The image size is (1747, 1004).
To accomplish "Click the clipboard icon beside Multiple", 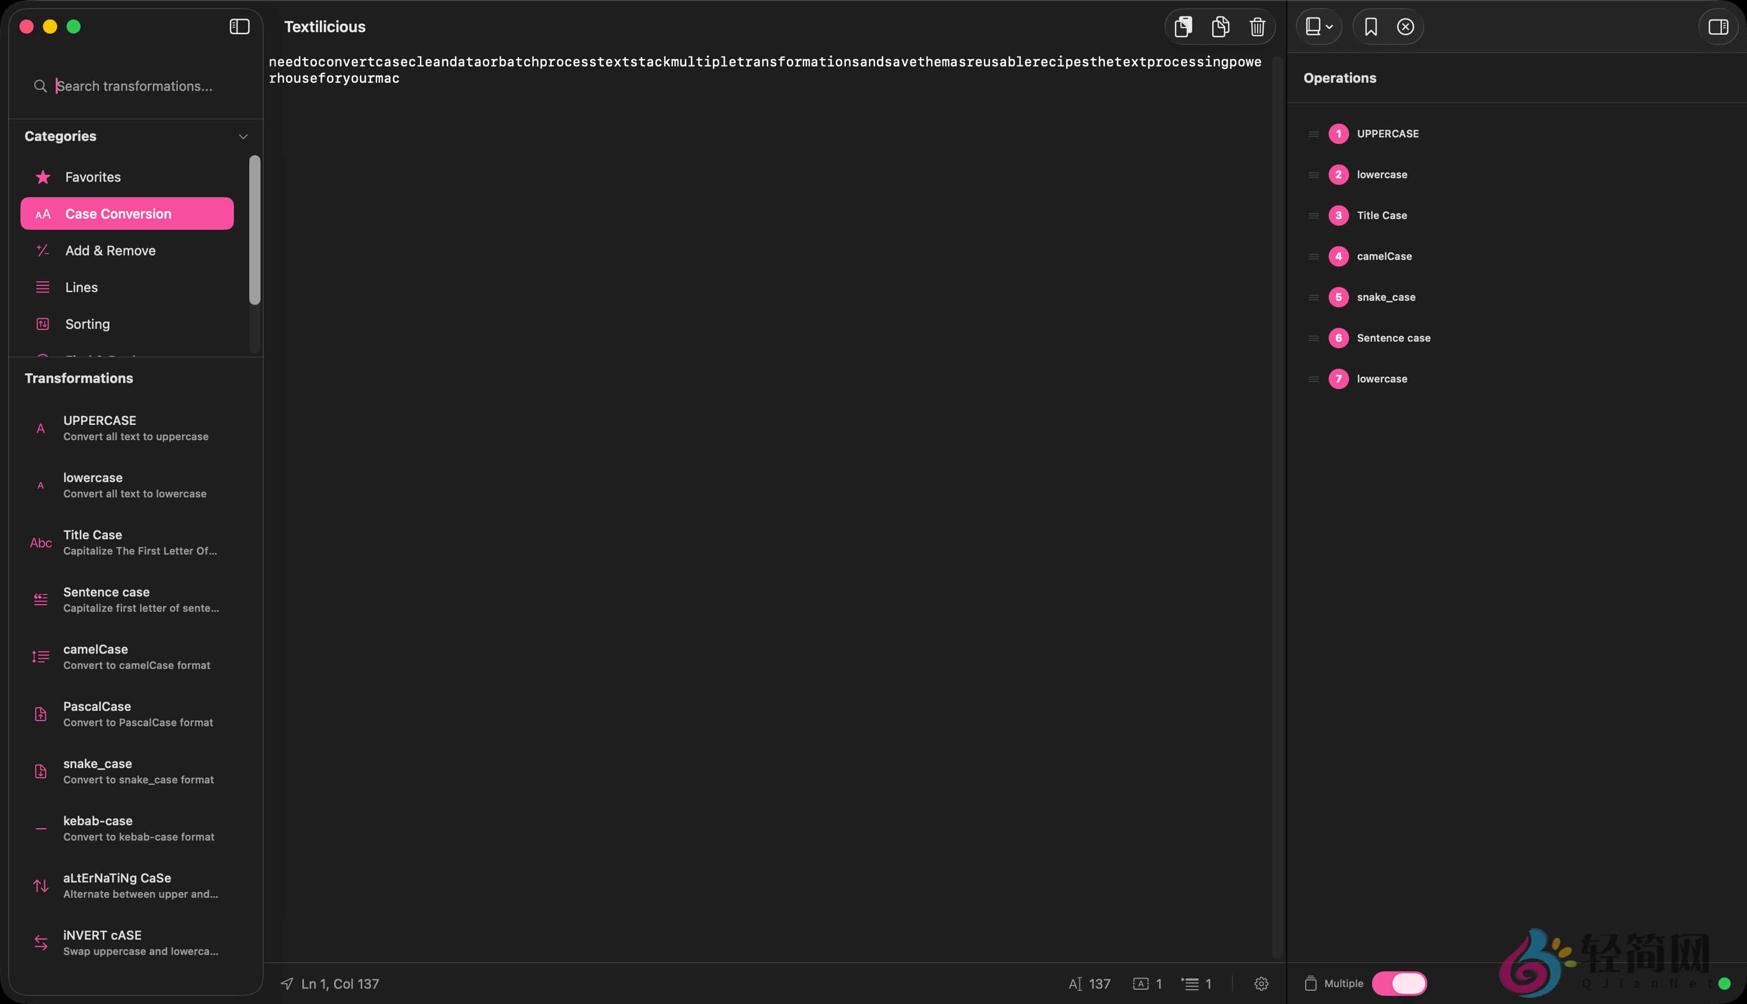I will 1311,984.
